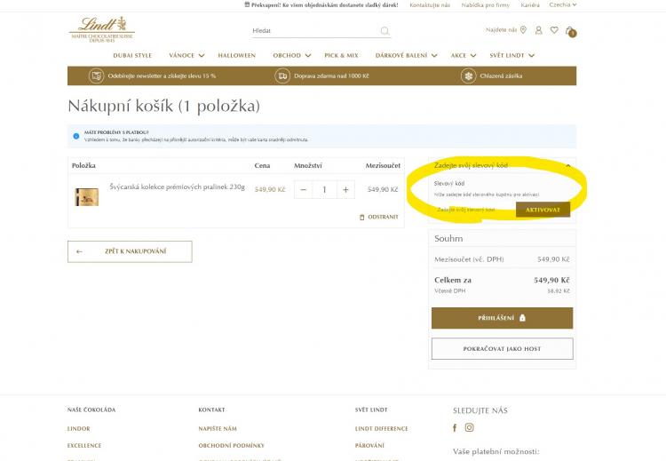Open Lindt Difference footer link
The image size is (666, 461).
click(x=382, y=429)
